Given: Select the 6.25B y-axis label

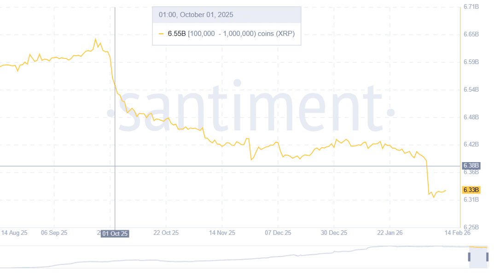Looking at the screenshot, I should pyautogui.click(x=471, y=227).
